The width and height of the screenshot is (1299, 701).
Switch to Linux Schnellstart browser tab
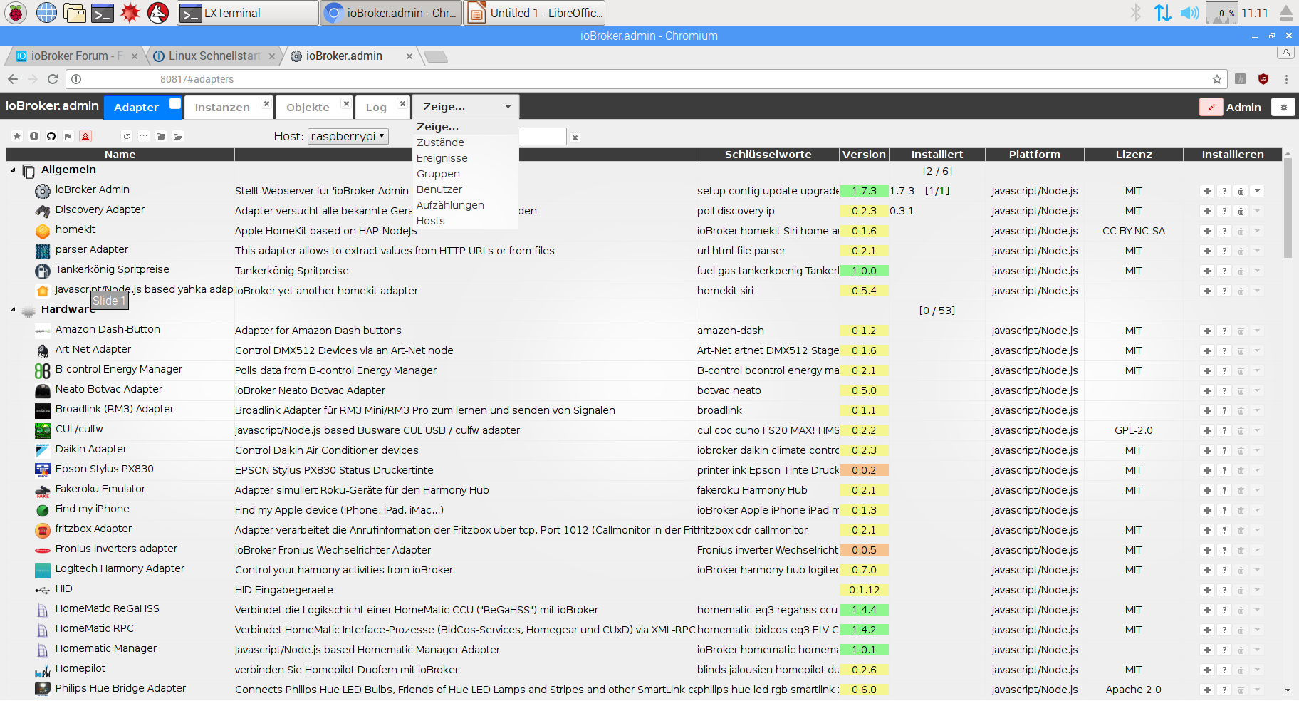coord(214,56)
